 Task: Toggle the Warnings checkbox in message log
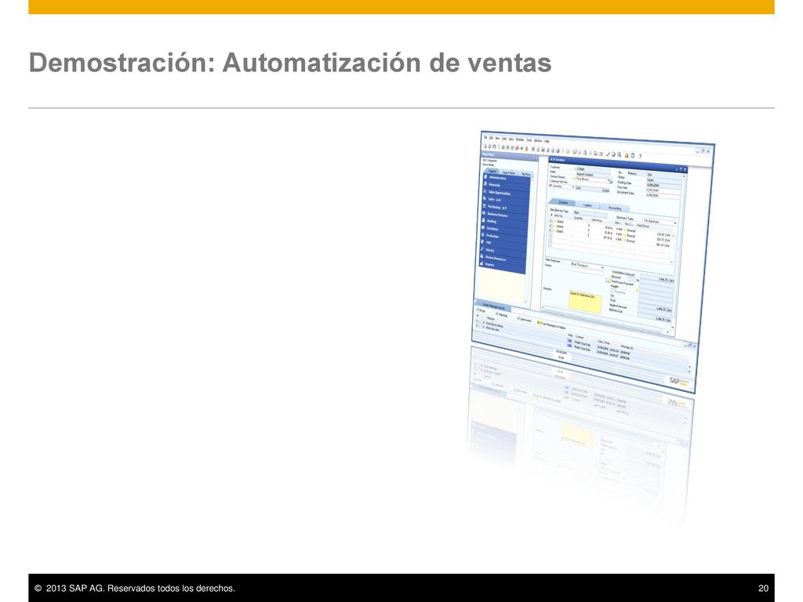tap(497, 314)
